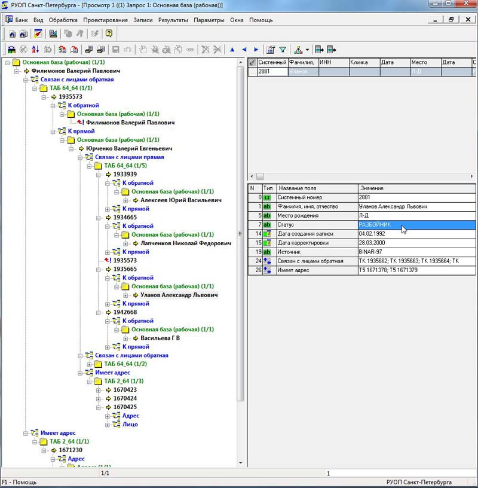Screen dimensions: 478x488
Task: Expand the Уланов Александр Львович tree node
Action: tap(127, 295)
